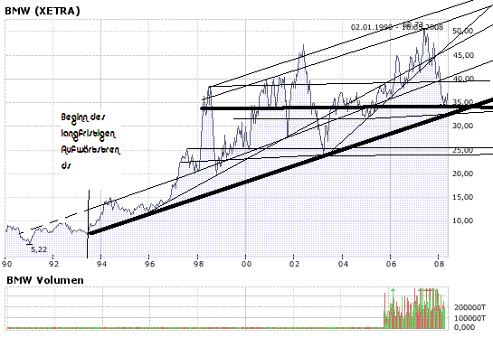Click the '00' year label on time axis
Viewport: 493px width, 347px height.
click(x=246, y=264)
